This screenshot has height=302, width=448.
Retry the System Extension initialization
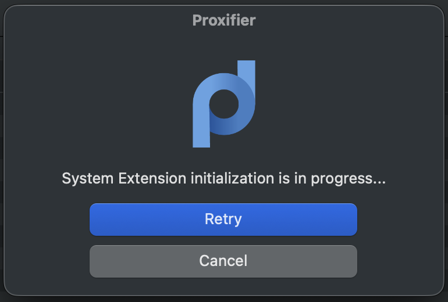223,220
